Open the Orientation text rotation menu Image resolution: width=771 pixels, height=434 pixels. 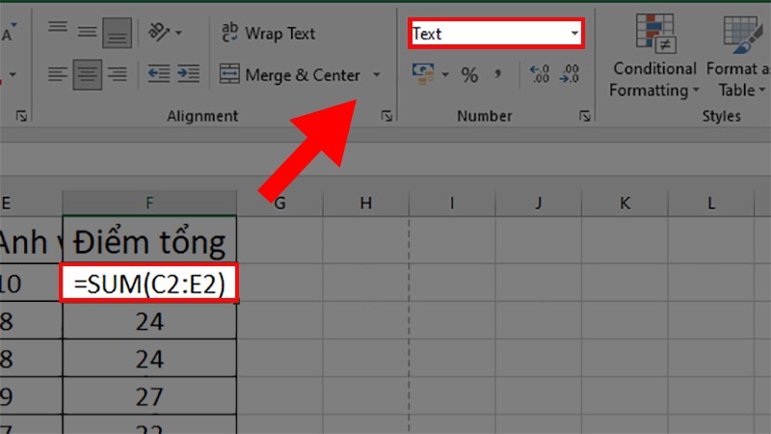[x=165, y=33]
